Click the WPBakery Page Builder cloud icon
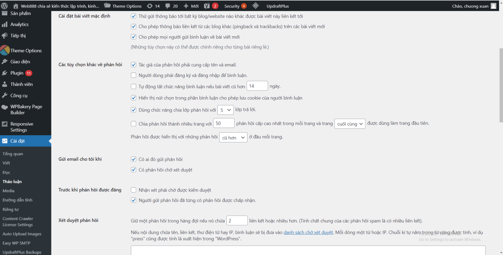The width and height of the screenshot is (503, 255). 5,107
